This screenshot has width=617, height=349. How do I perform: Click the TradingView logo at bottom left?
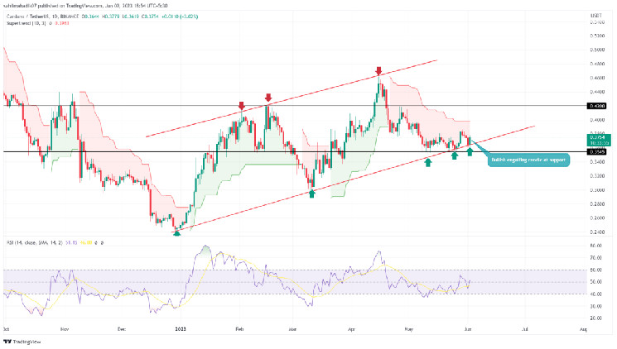[22, 342]
